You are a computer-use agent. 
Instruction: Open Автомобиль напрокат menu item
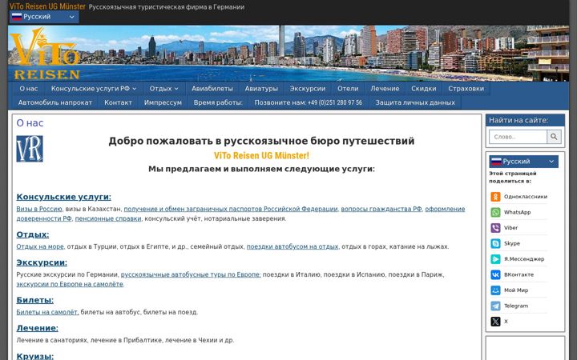[x=55, y=102]
